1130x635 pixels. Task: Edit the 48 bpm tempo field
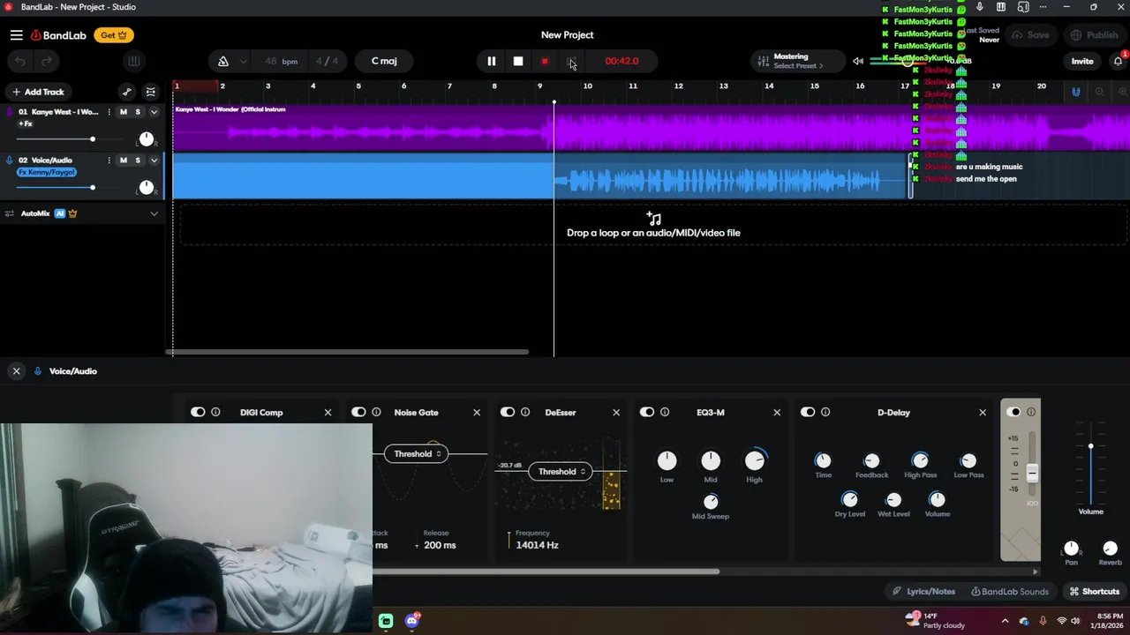pyautogui.click(x=281, y=61)
